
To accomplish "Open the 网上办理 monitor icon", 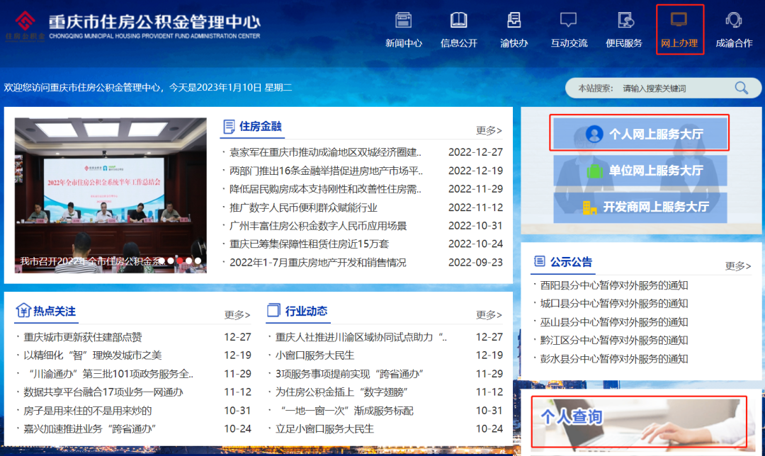I will pos(679,20).
